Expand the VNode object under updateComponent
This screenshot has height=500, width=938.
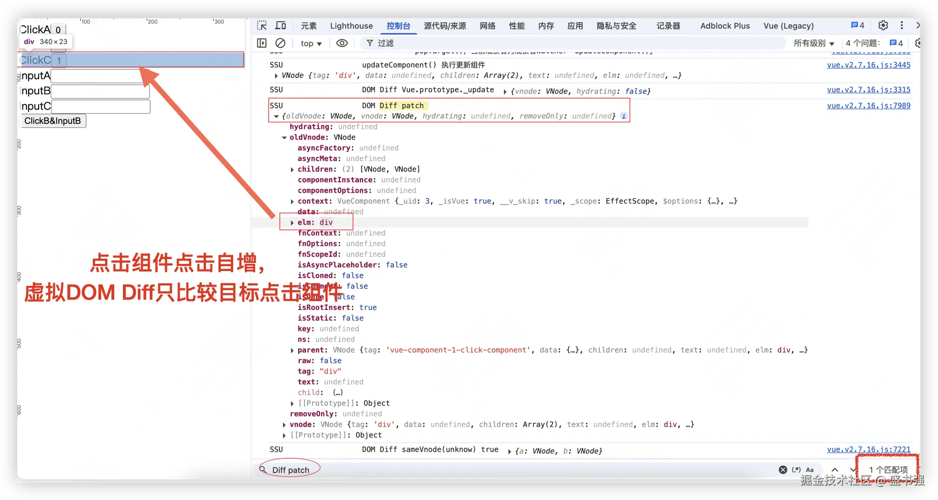click(276, 76)
